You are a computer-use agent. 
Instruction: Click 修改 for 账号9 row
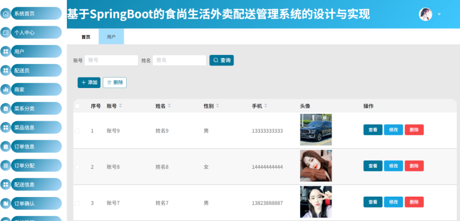[394, 130]
